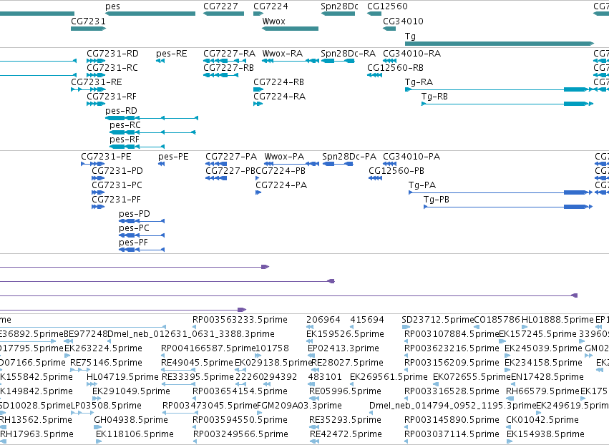
Task: Select the RE49045.5prime EST label
Action: (x=197, y=363)
